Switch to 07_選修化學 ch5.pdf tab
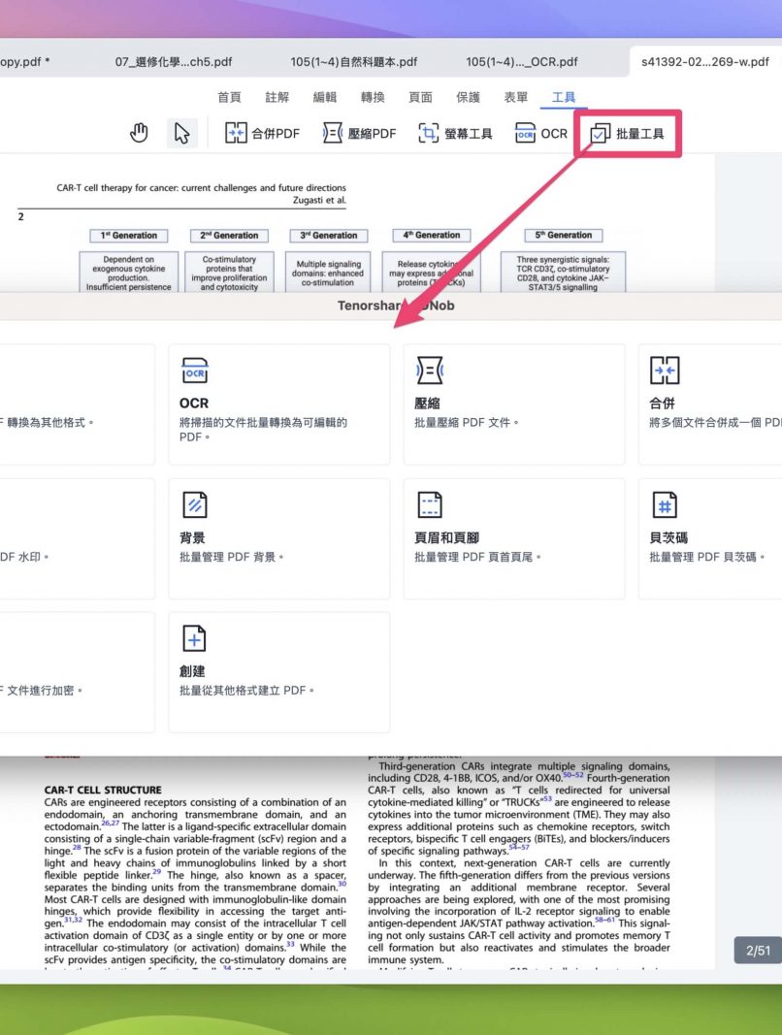Image resolution: width=782 pixels, height=1035 pixels. (174, 62)
